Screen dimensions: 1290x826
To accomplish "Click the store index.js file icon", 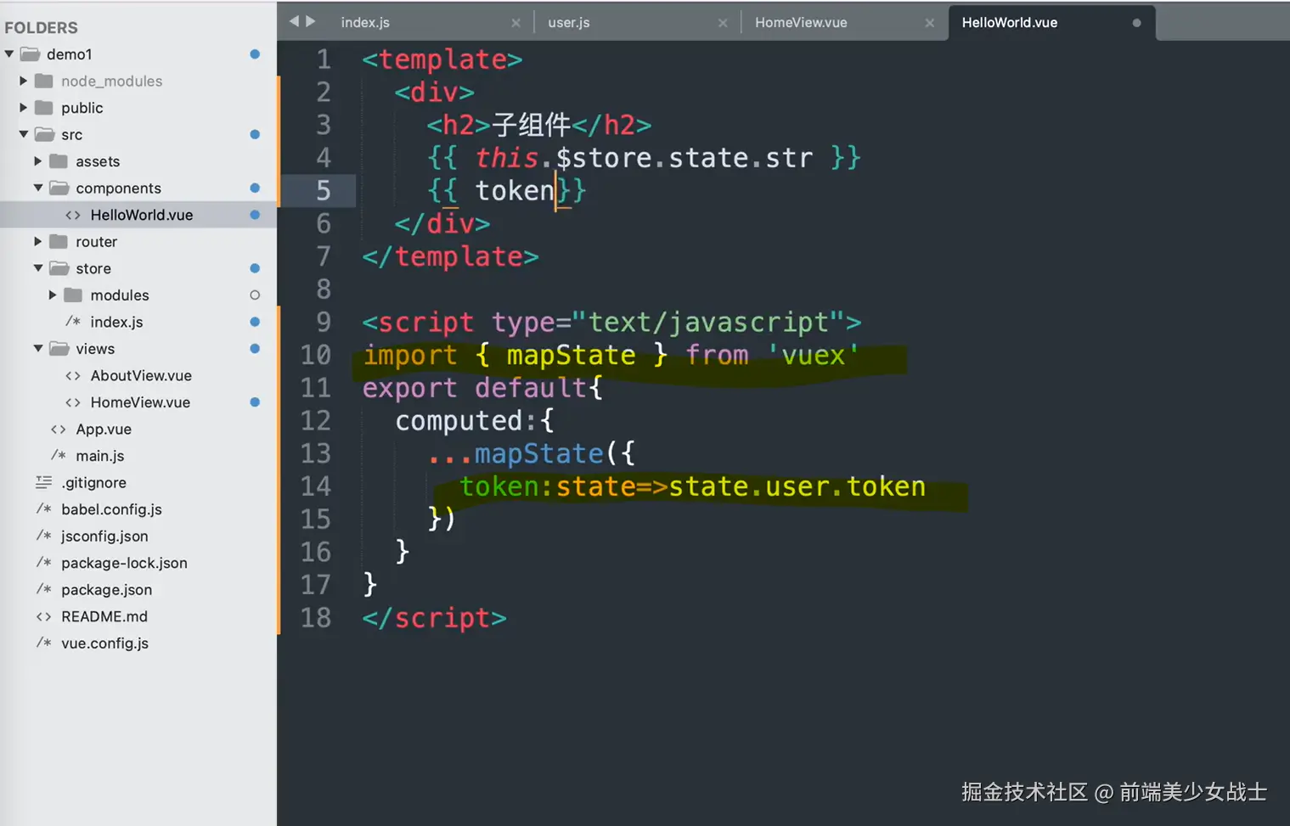I will (73, 322).
